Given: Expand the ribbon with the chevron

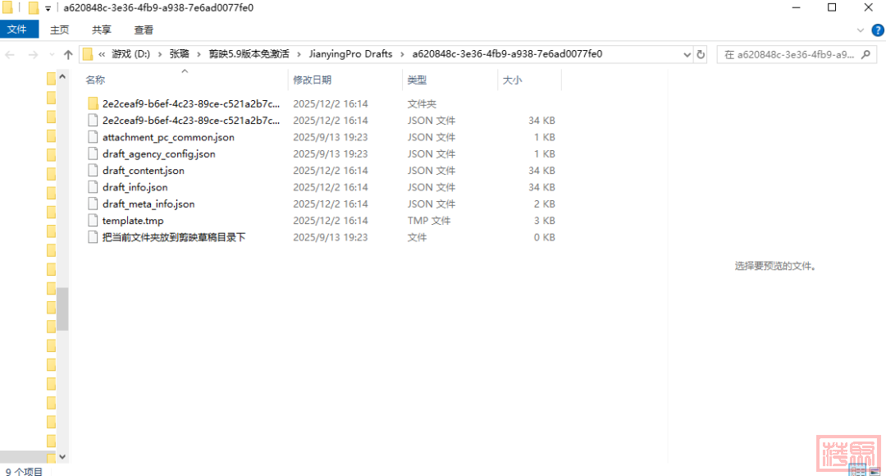Looking at the screenshot, I should [861, 30].
